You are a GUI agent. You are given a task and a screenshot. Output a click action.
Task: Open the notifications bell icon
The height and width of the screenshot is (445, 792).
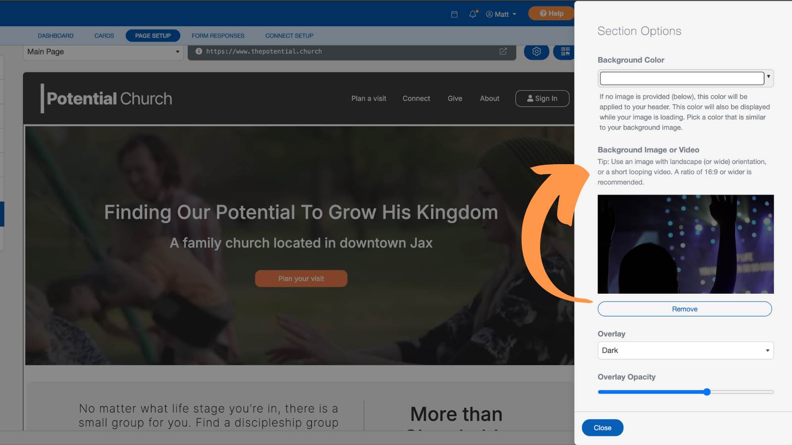[473, 14]
